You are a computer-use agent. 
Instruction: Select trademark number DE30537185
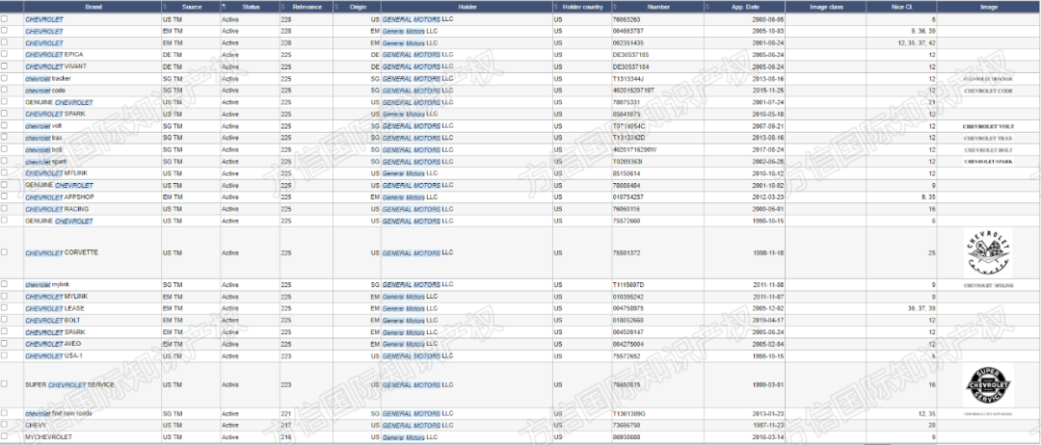click(630, 54)
